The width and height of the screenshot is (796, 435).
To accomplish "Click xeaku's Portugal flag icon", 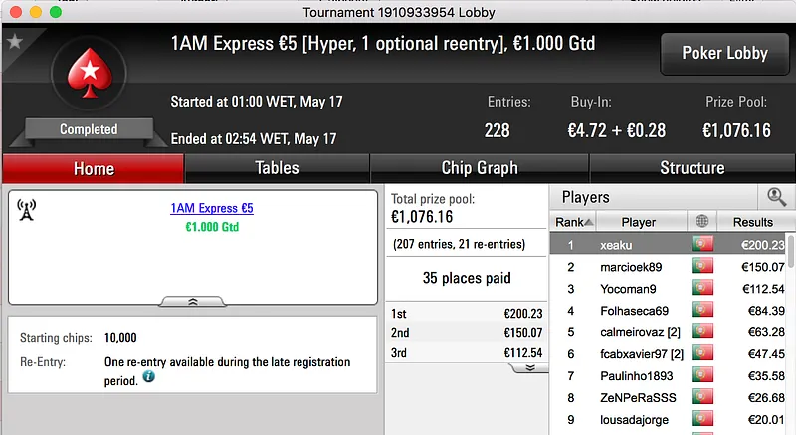I will (x=703, y=245).
